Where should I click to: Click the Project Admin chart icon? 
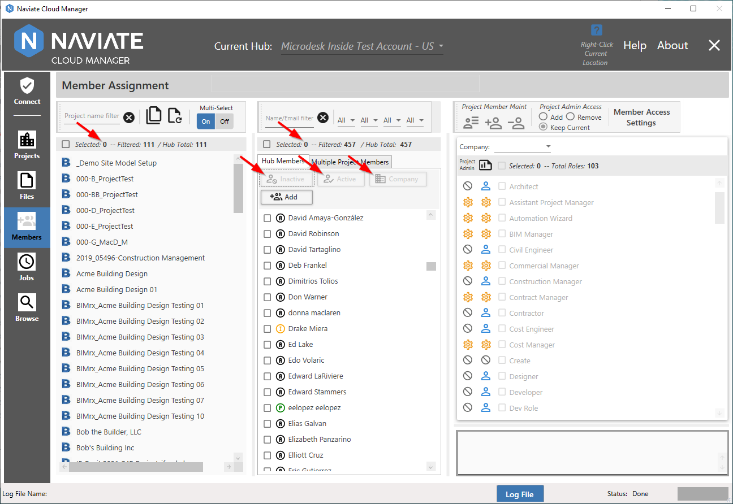coord(485,165)
